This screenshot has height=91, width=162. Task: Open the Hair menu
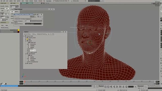click(x=44, y=1)
